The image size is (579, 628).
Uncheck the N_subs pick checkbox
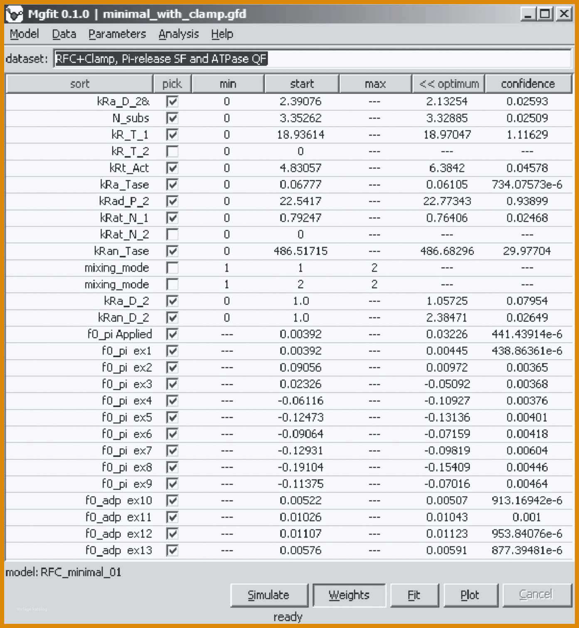tap(172, 118)
